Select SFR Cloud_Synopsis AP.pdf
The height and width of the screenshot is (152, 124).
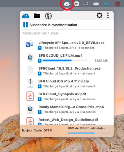point(62,94)
